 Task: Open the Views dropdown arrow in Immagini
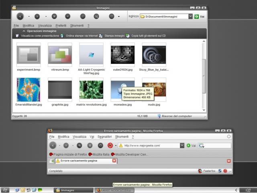119,16
